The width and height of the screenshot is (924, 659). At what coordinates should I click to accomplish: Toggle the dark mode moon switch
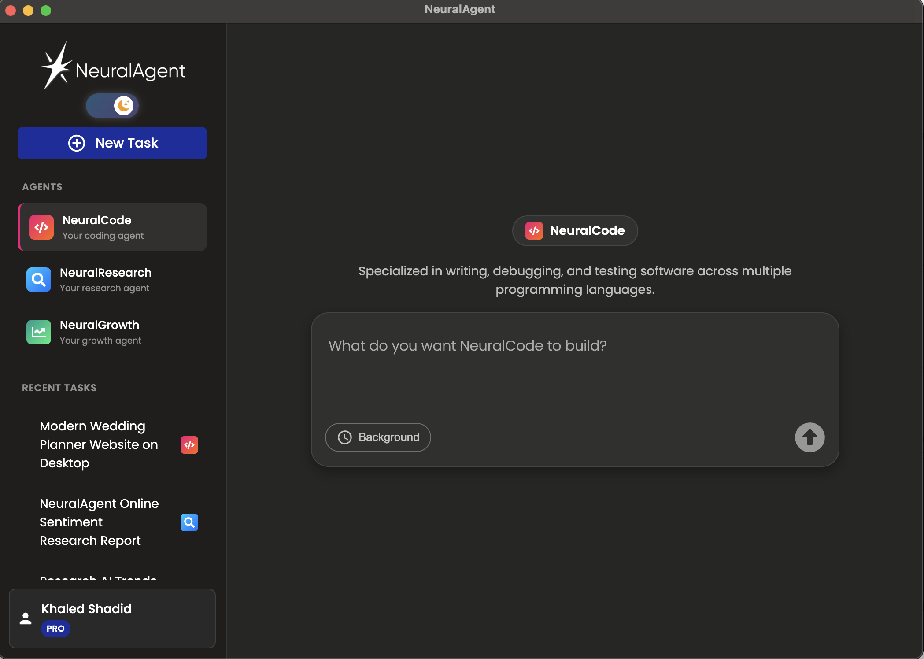click(x=112, y=106)
